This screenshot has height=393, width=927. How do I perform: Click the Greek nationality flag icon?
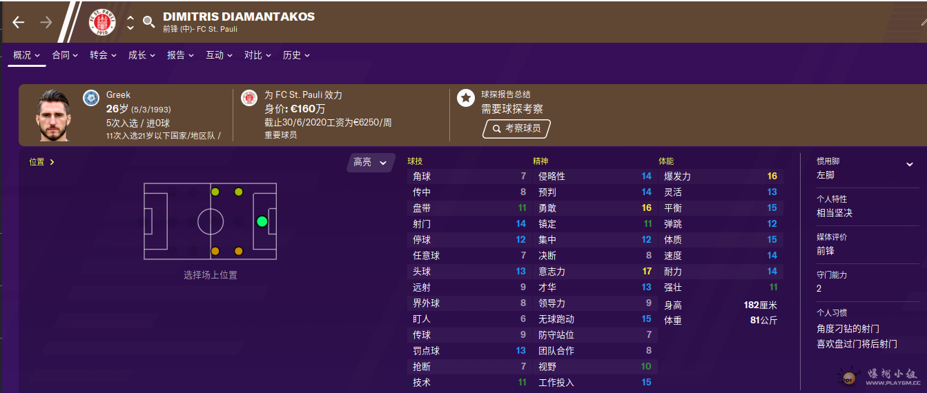coord(90,98)
